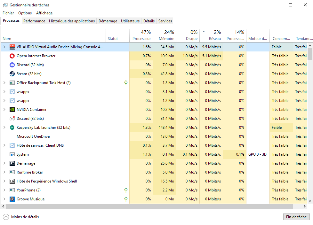Sort by the Réseau column header
The width and height of the screenshot is (313, 225).
click(x=211, y=36)
